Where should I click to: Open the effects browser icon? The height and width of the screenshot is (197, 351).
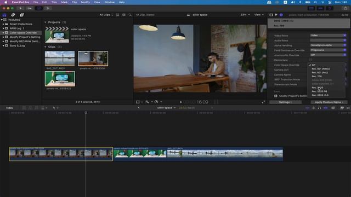(x=342, y=108)
